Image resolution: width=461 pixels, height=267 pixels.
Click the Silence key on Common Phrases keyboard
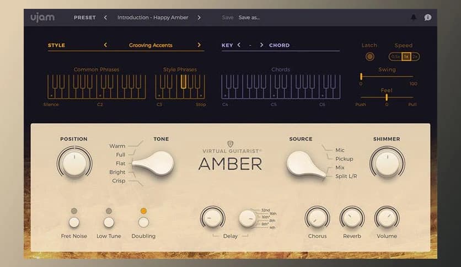coord(51,95)
